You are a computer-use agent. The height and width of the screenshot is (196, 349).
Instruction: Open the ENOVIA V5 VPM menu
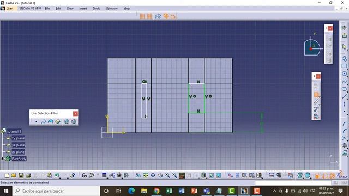click(x=31, y=9)
